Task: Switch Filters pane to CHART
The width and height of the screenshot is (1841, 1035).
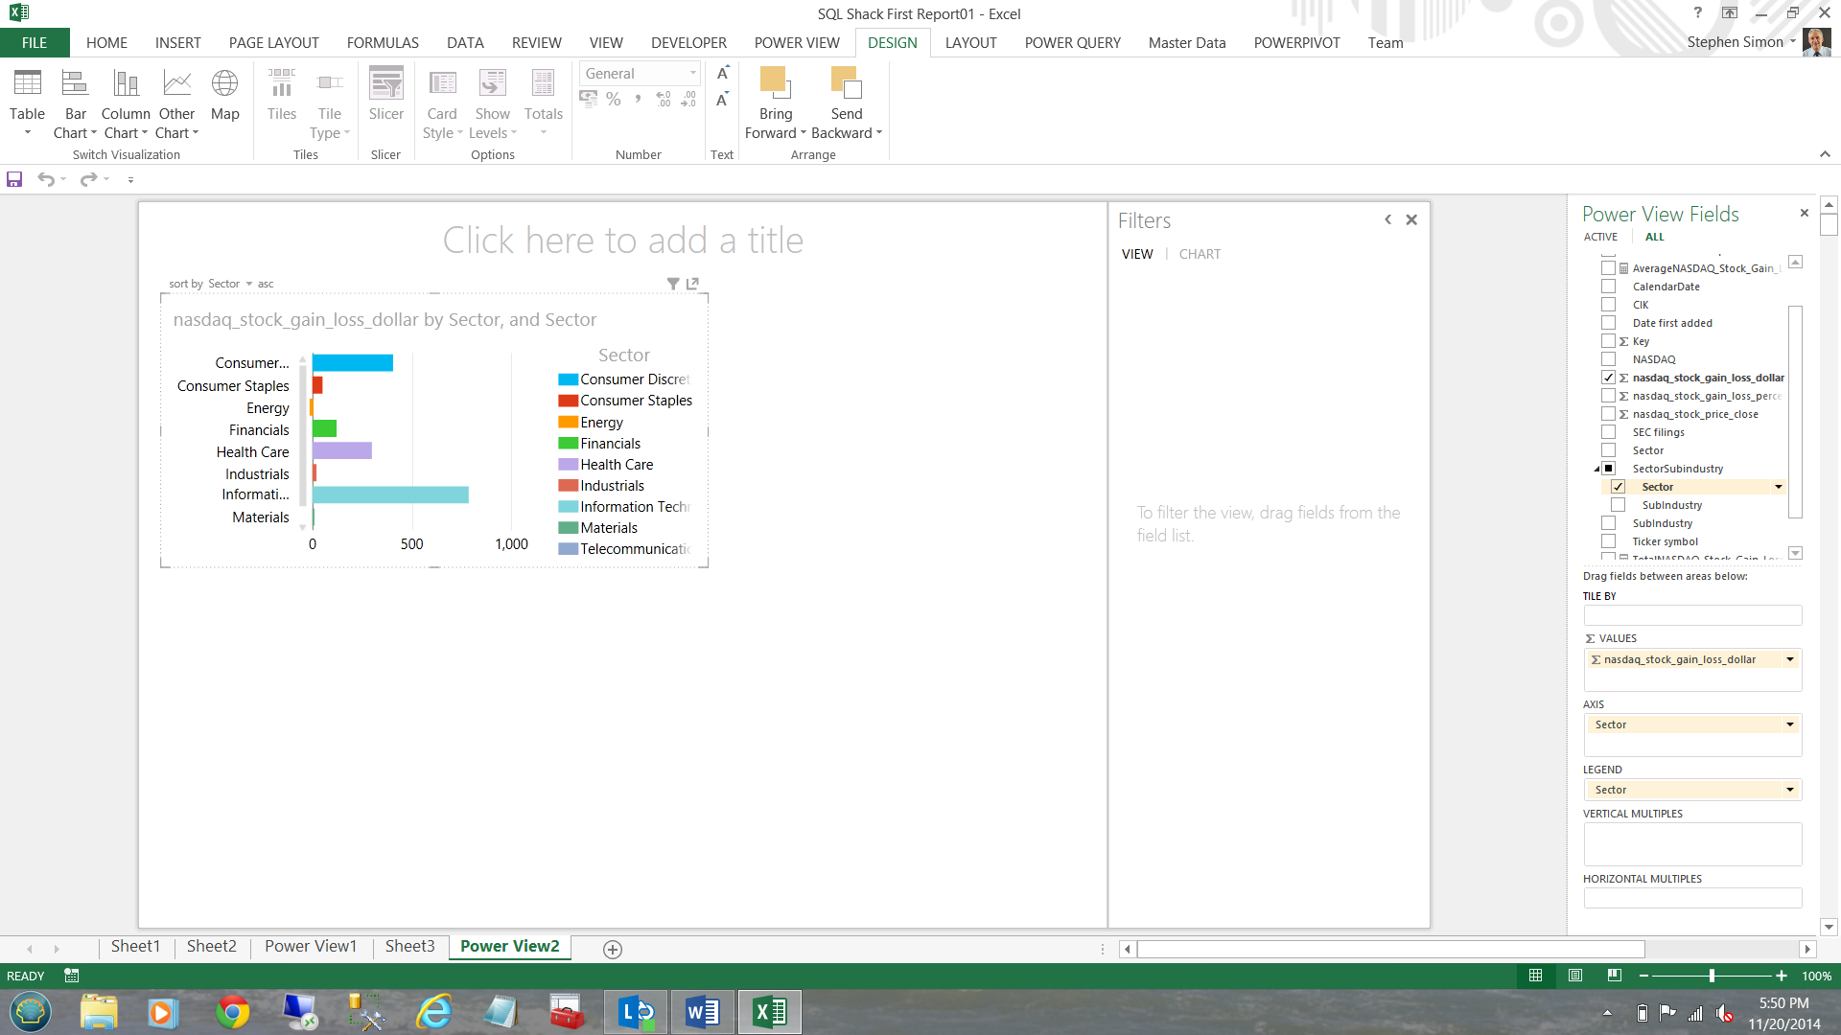Action: pyautogui.click(x=1200, y=254)
